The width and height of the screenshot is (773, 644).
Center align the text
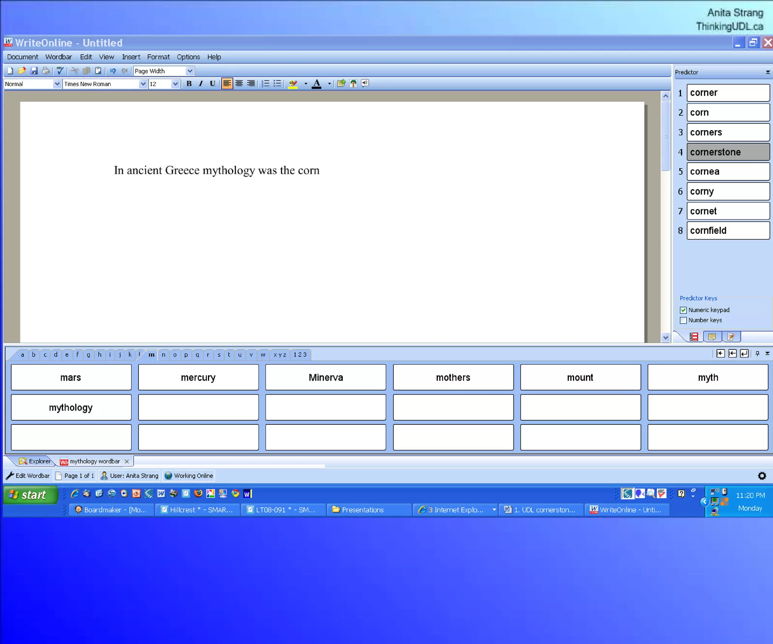click(x=239, y=83)
